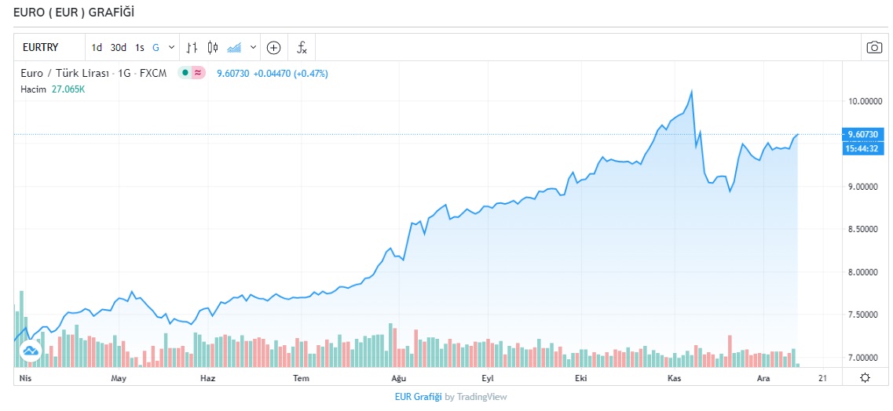Screen dimensions: 893x411
Task: Switch to the 1s interval
Action: 140,47
